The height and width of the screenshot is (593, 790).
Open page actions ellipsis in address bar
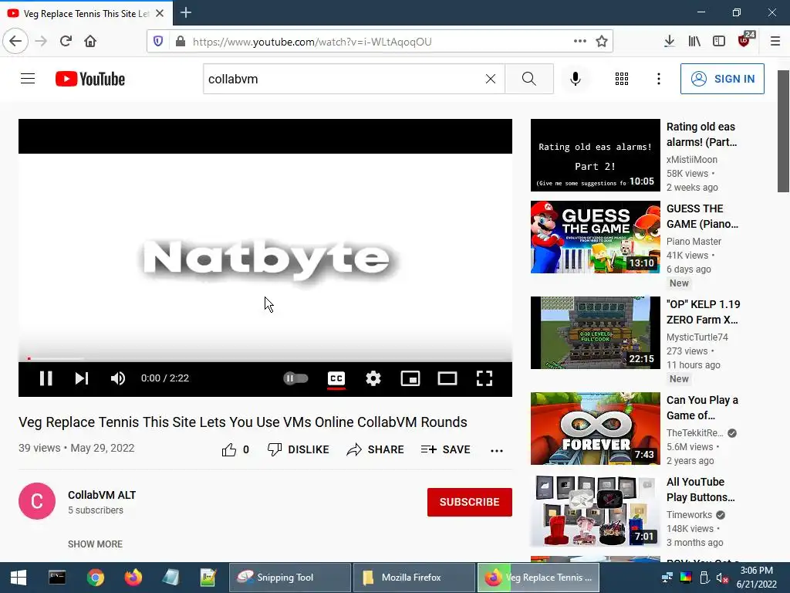coord(580,42)
